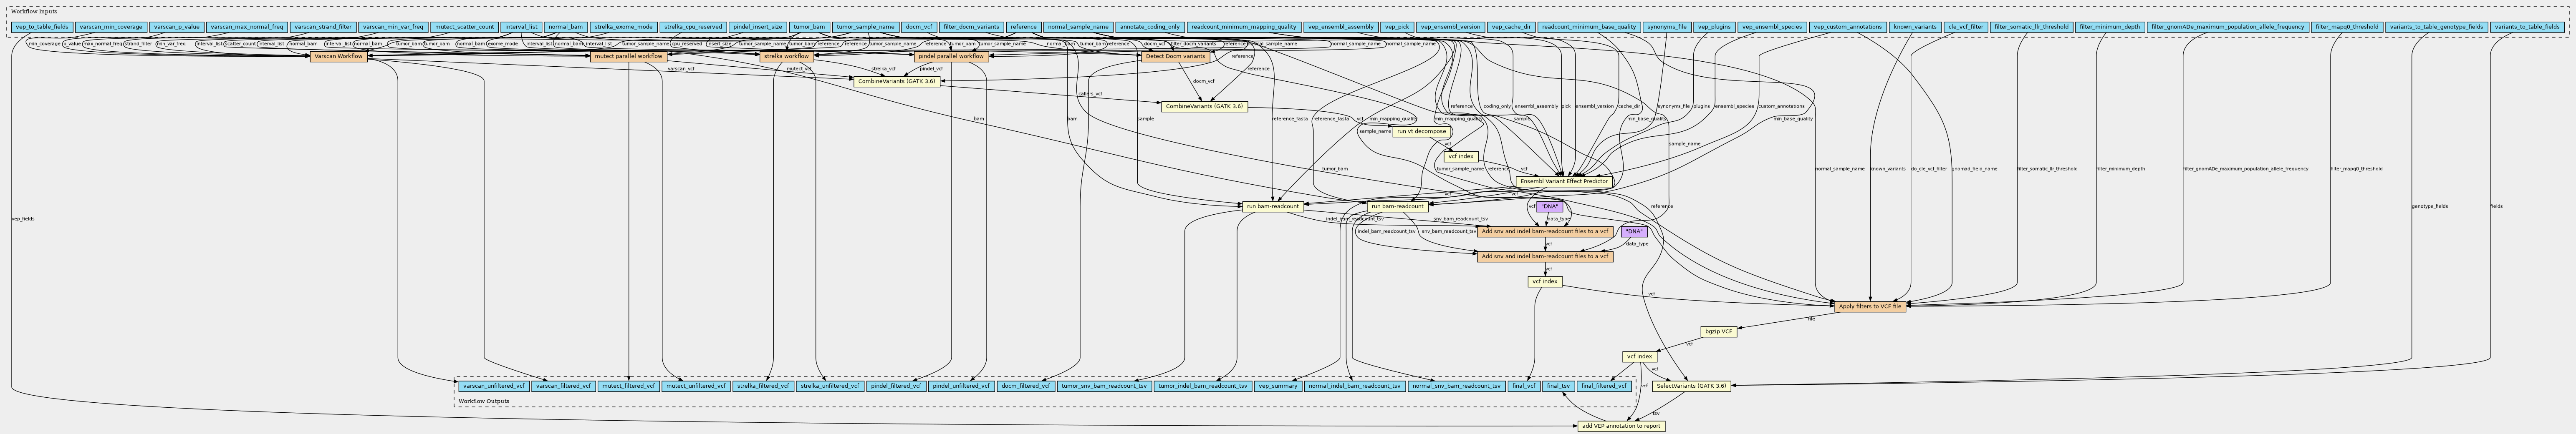2576x434 pixels.
Task: Select the vep_ensembl_assembly input node
Action: click(1341, 27)
